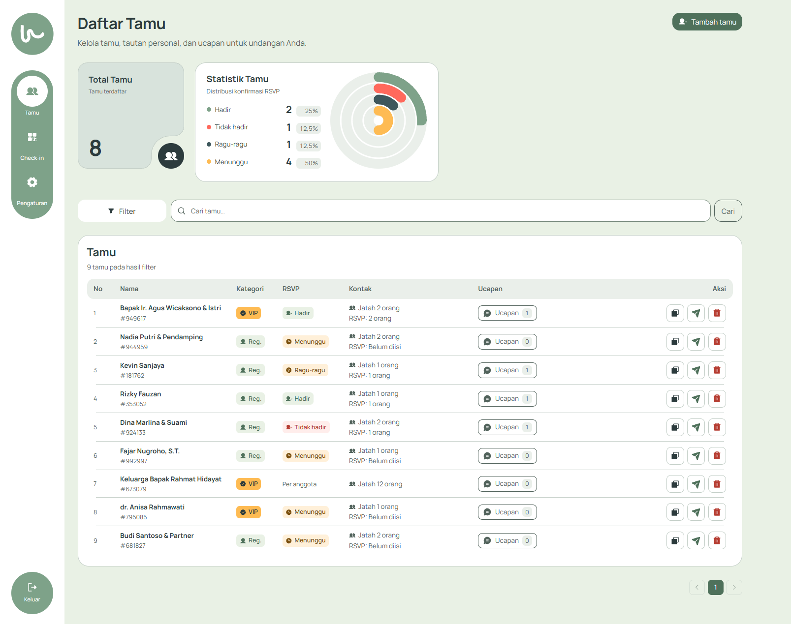The height and width of the screenshot is (624, 791).
Task: Copy link for Bapak Ir. Agus Wicaksono & Istri
Action: pyautogui.click(x=675, y=313)
